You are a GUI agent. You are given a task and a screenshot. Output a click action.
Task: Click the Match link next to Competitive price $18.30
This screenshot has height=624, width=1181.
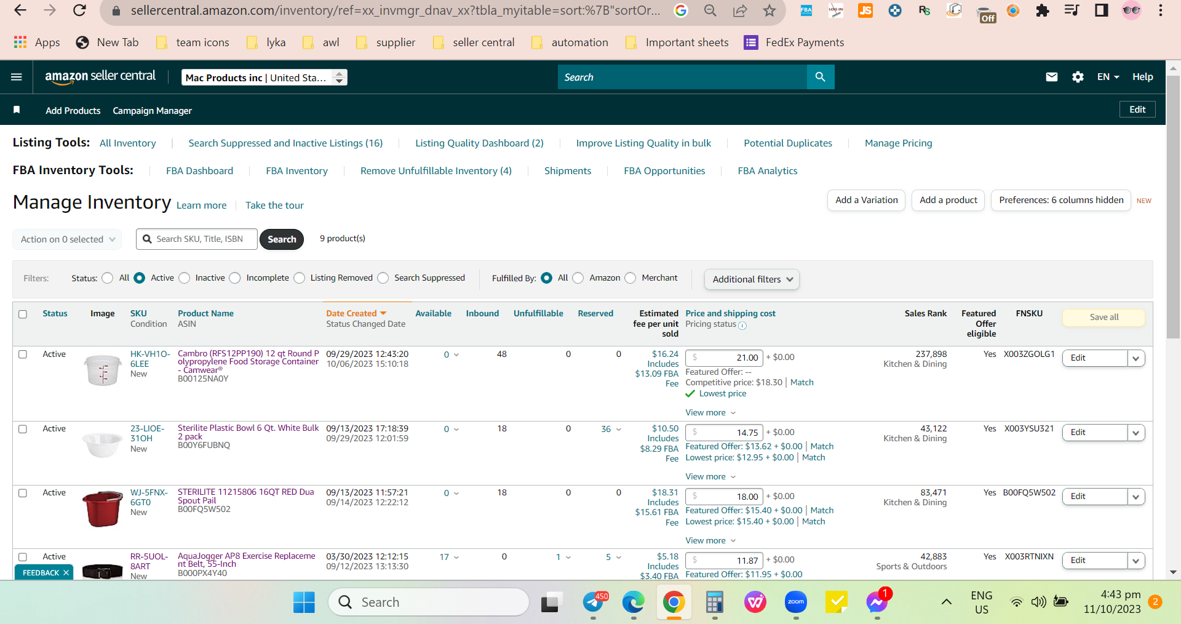(x=802, y=382)
